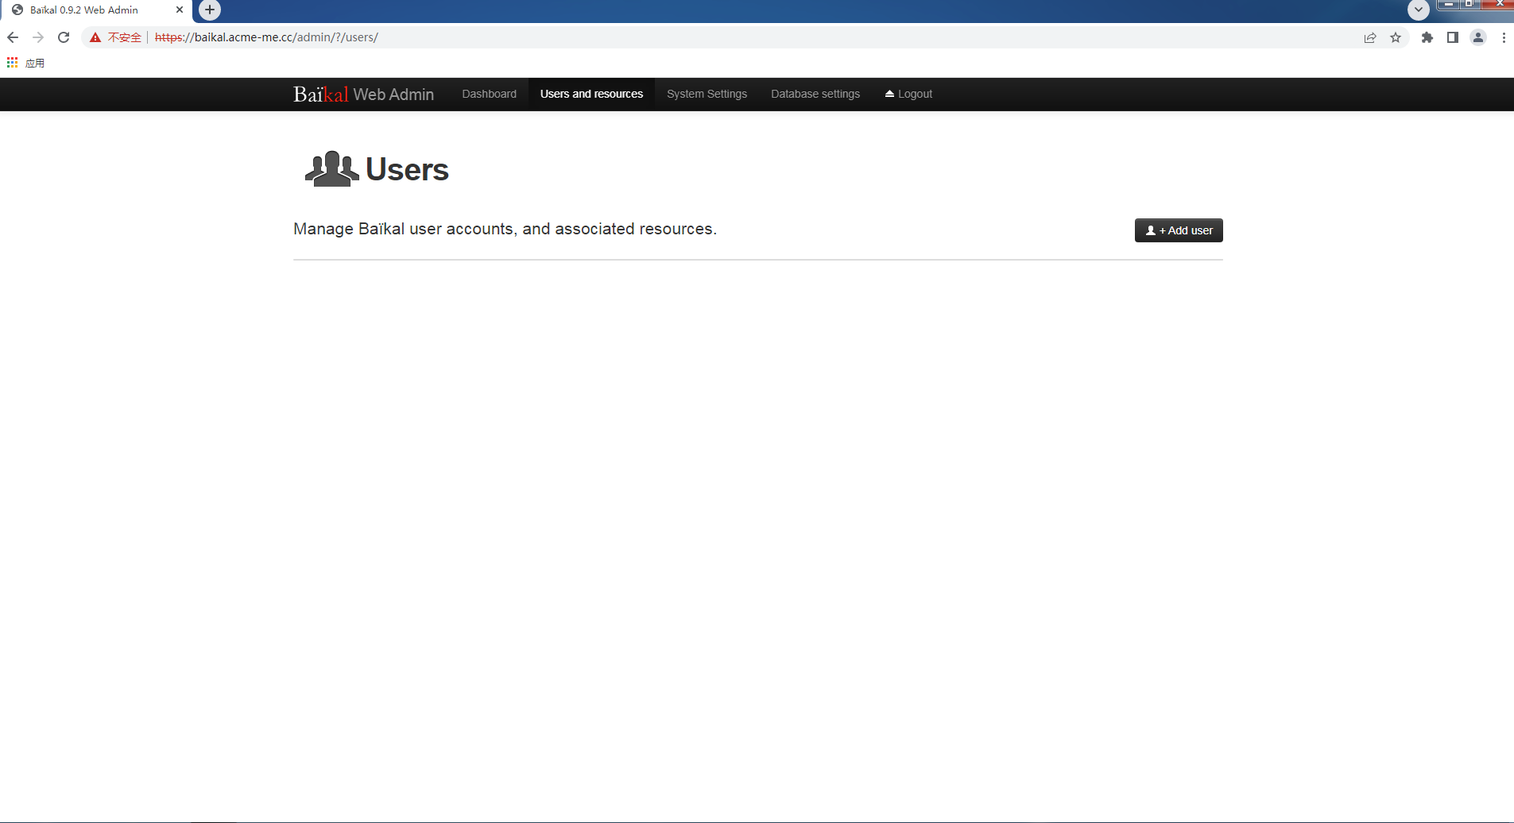Bookmark this page with star icon
1514x823 pixels.
1396,37
